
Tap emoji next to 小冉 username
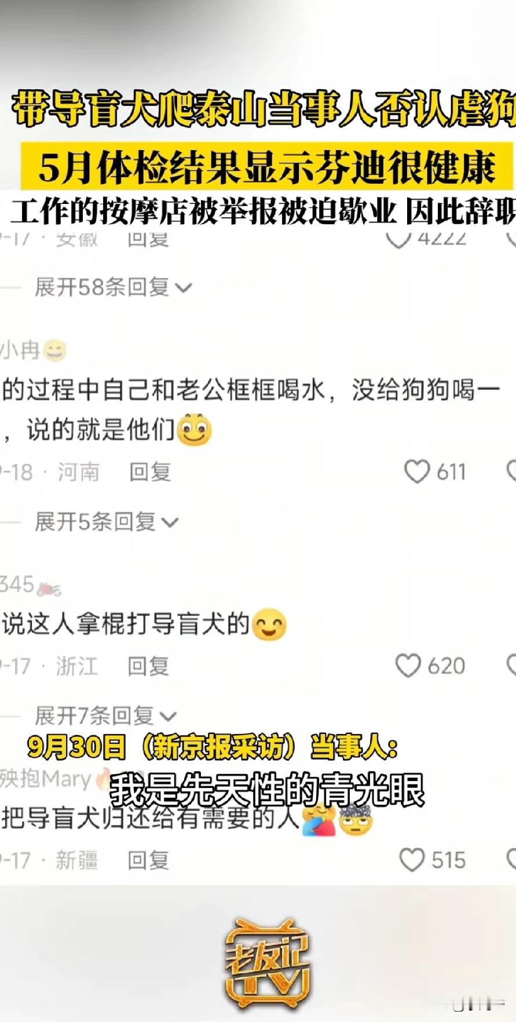55,351
